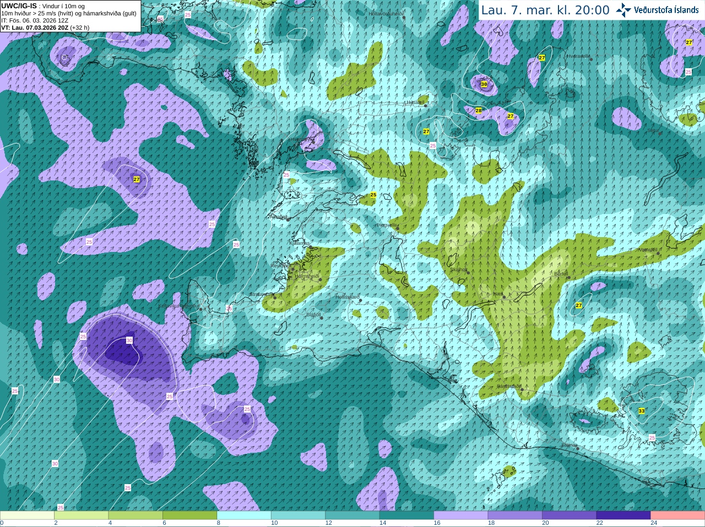Screen dimensions: 705x527
Task: Select the medium purple 18–20 legend swatch
Action: coord(515,515)
